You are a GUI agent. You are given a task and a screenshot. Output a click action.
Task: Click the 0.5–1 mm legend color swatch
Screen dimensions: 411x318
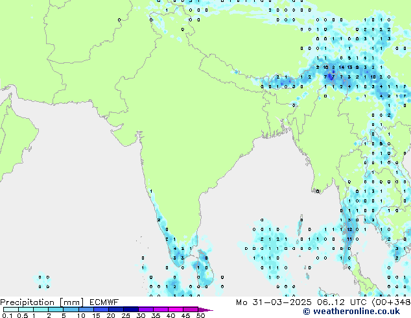(x=26, y=310)
